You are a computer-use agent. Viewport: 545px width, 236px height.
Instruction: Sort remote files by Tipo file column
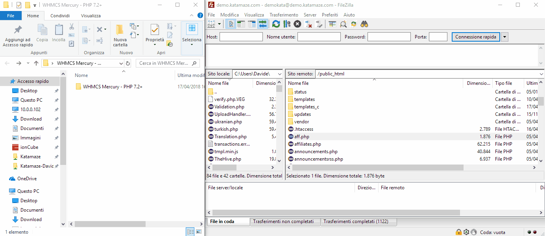click(x=508, y=83)
